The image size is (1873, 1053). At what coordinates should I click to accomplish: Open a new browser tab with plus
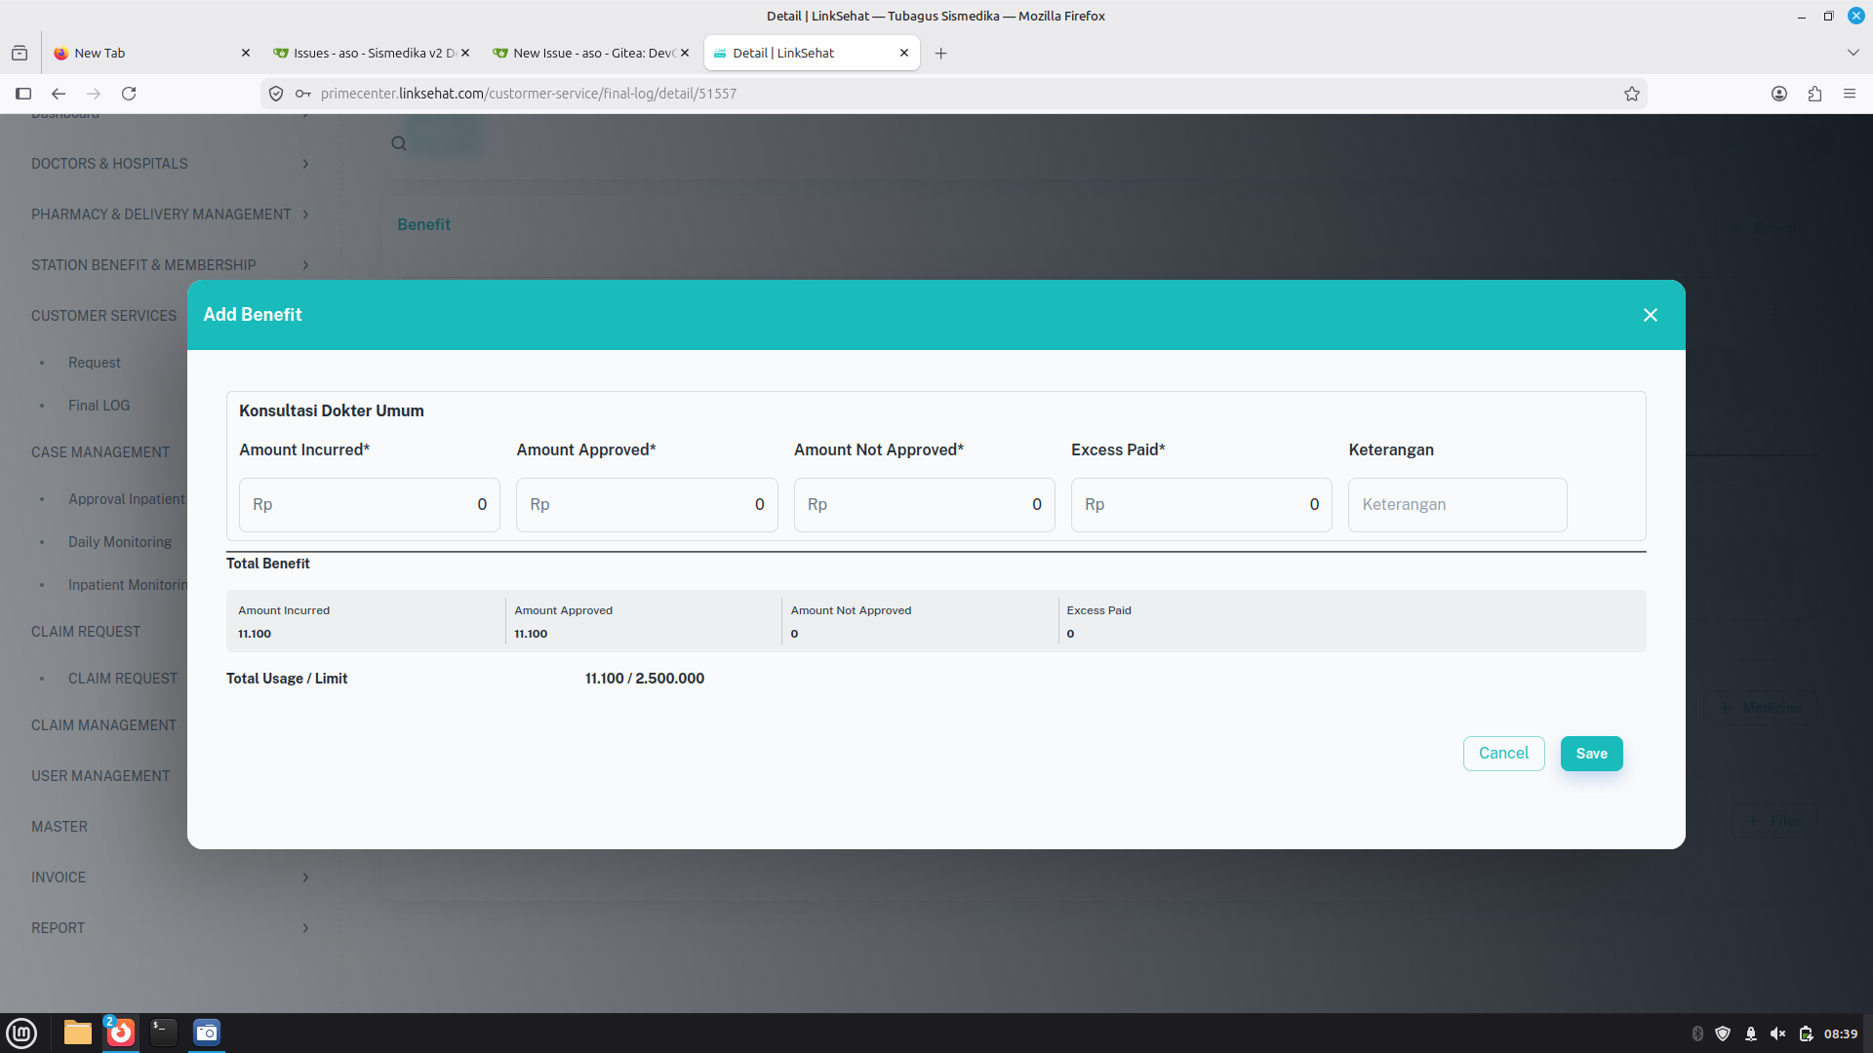[x=940, y=54]
